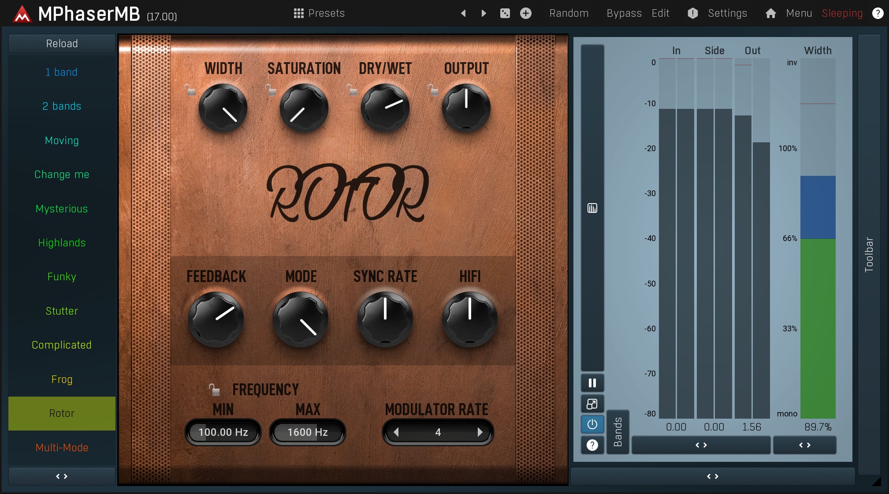Go to previous preset arrow
Screen dimensions: 889x494
(x=463, y=13)
